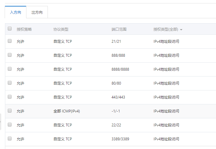
Task: Select checkbox for 8888/8888 rule
Action: click(10, 69)
